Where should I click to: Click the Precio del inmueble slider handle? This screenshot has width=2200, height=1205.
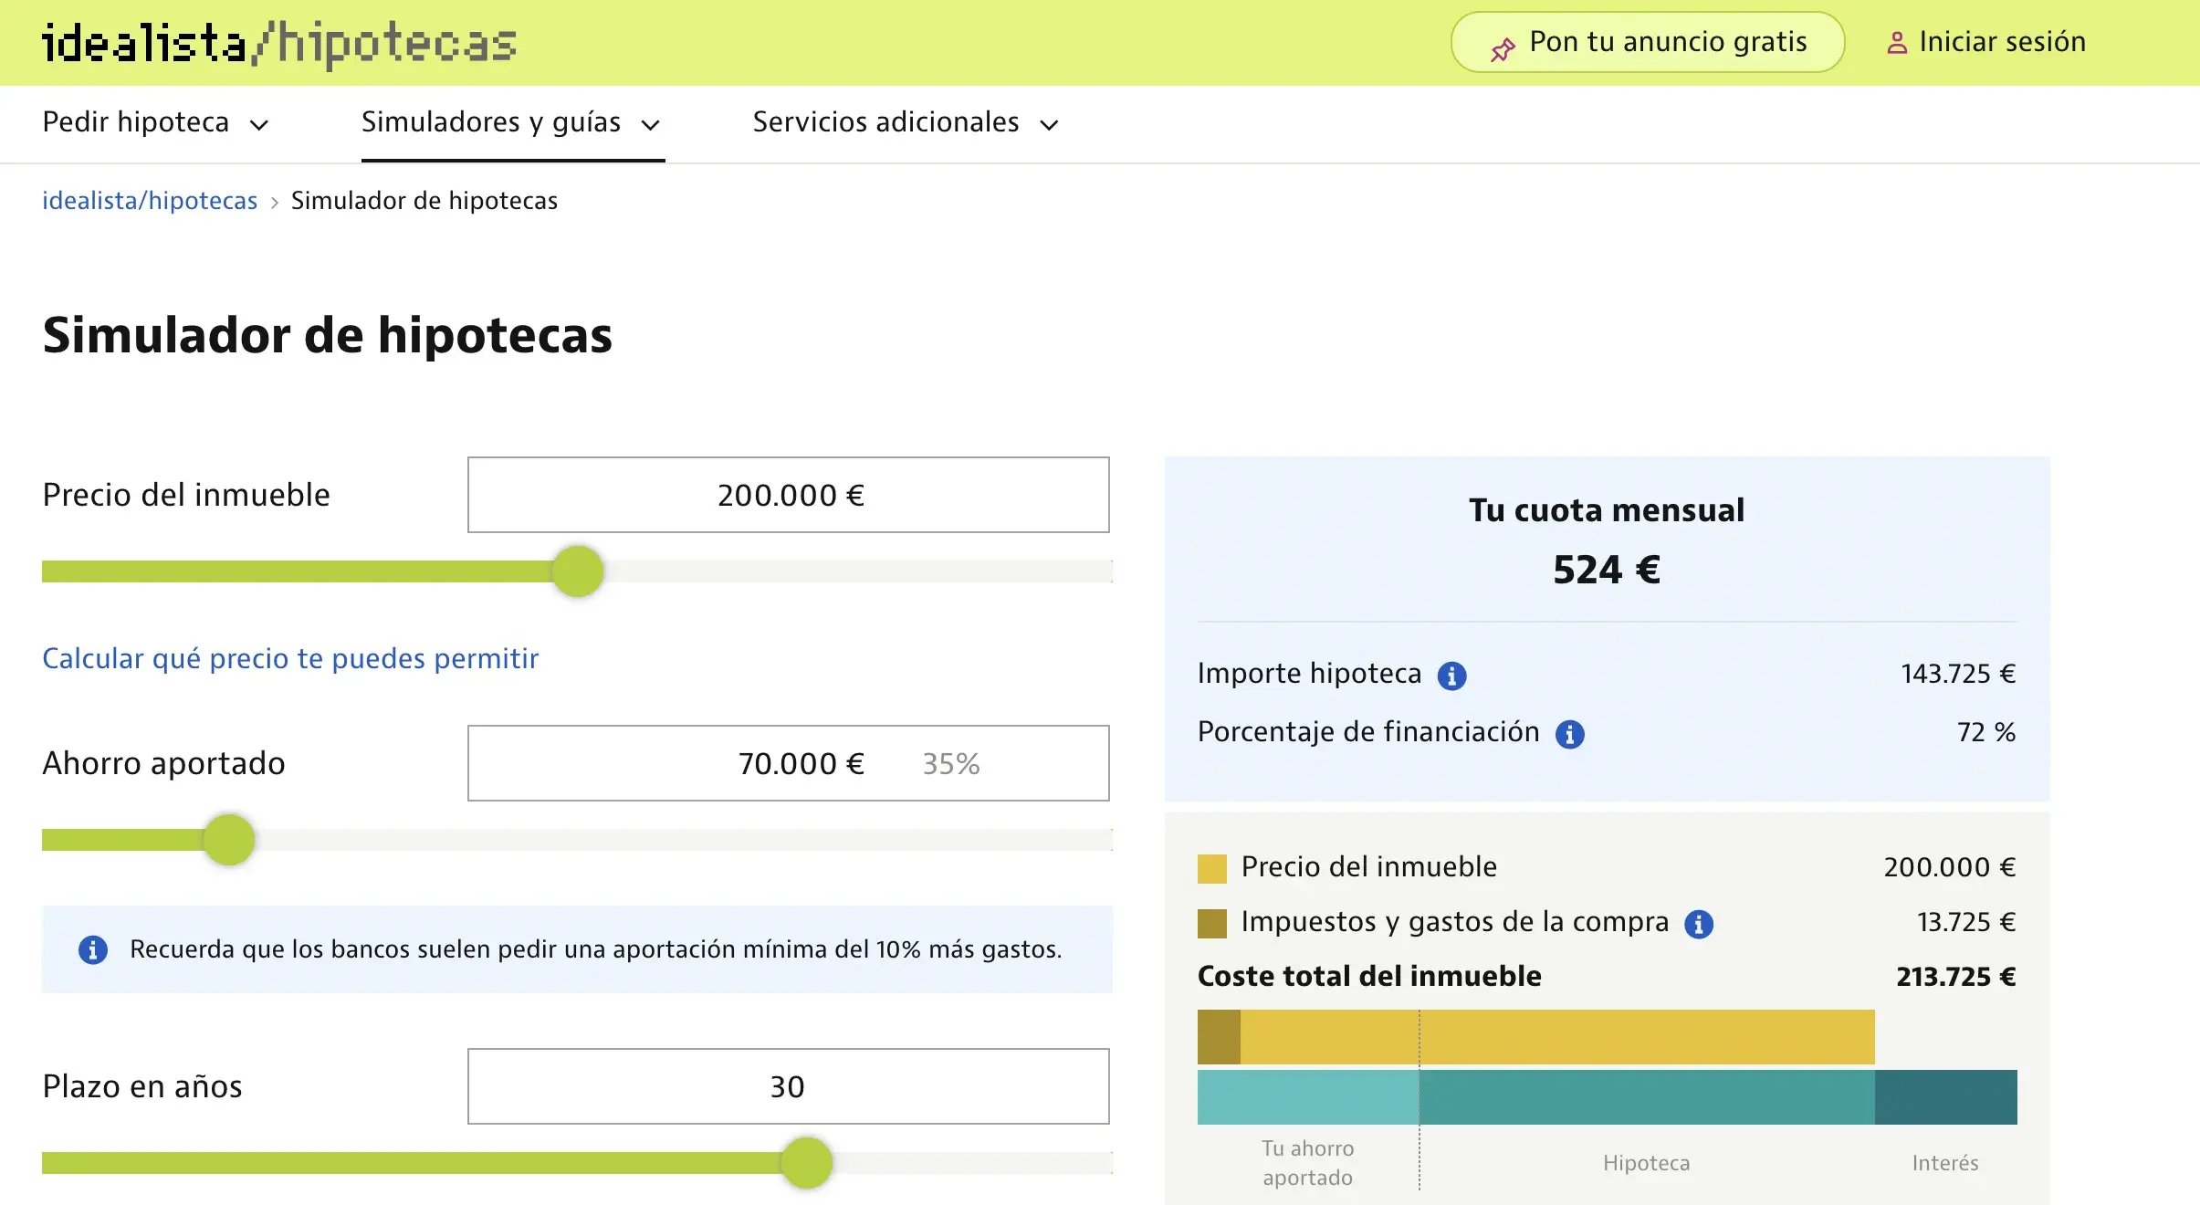pyautogui.click(x=578, y=571)
